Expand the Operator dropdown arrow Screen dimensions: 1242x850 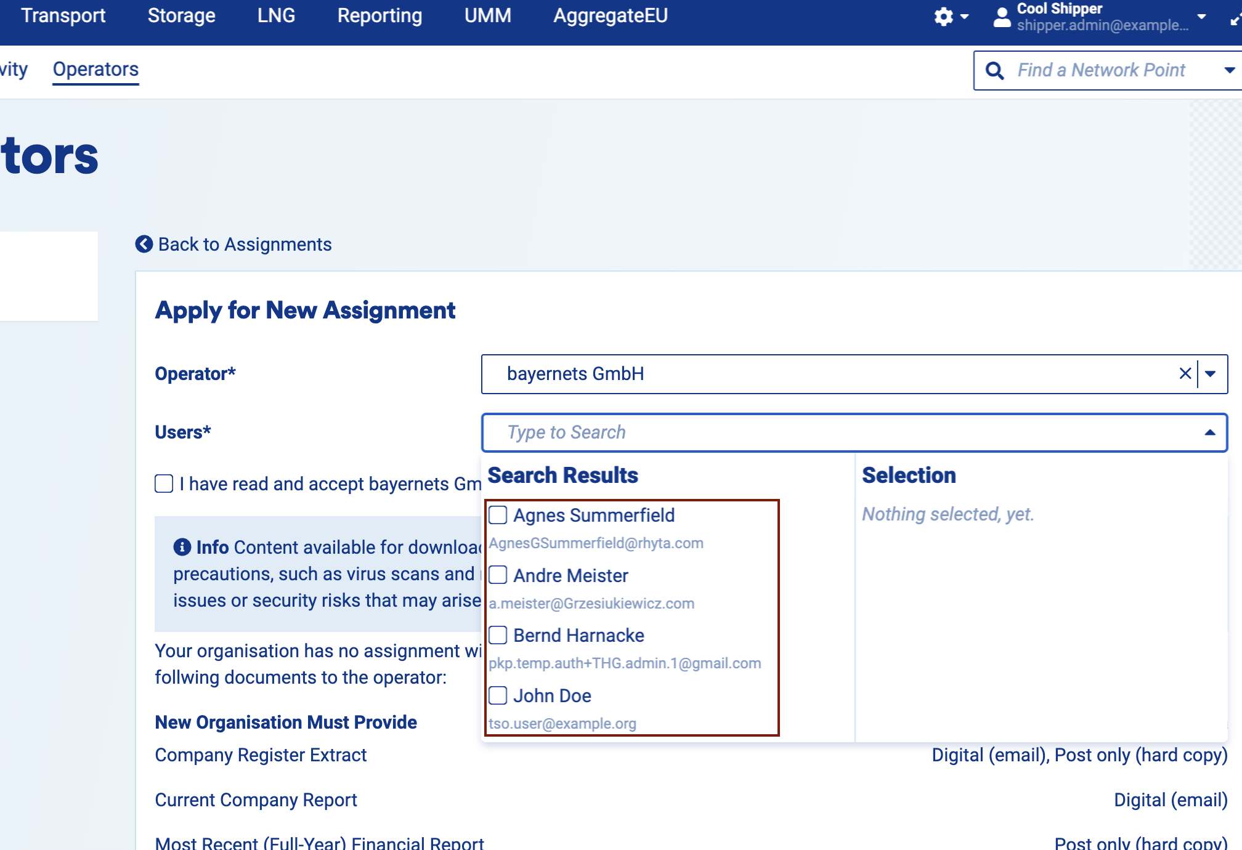pos(1211,374)
